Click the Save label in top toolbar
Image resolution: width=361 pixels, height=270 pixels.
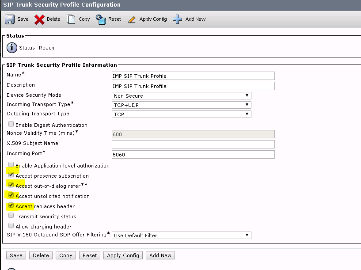pos(23,19)
